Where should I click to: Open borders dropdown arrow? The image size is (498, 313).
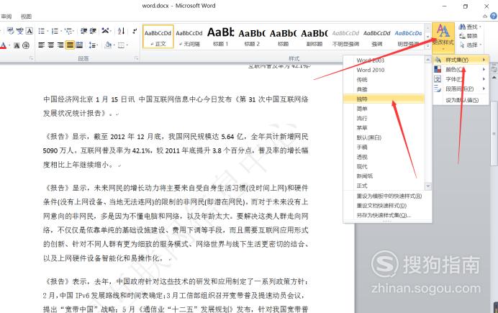coord(127,45)
